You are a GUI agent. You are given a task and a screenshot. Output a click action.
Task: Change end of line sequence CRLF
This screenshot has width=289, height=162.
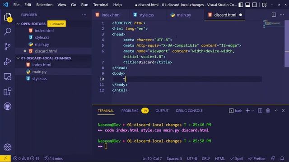[x=206, y=158]
